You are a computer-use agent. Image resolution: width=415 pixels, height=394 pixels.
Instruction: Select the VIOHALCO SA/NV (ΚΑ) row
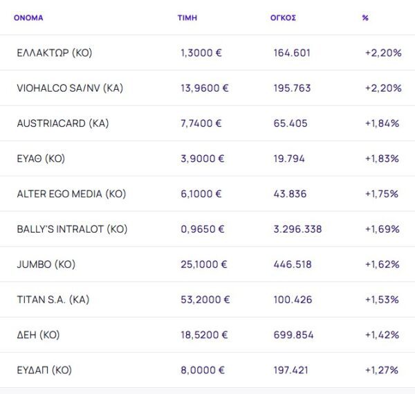click(x=70, y=88)
